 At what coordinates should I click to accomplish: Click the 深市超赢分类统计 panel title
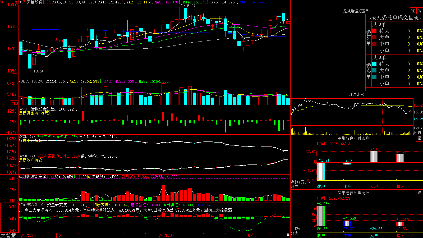tap(353, 193)
